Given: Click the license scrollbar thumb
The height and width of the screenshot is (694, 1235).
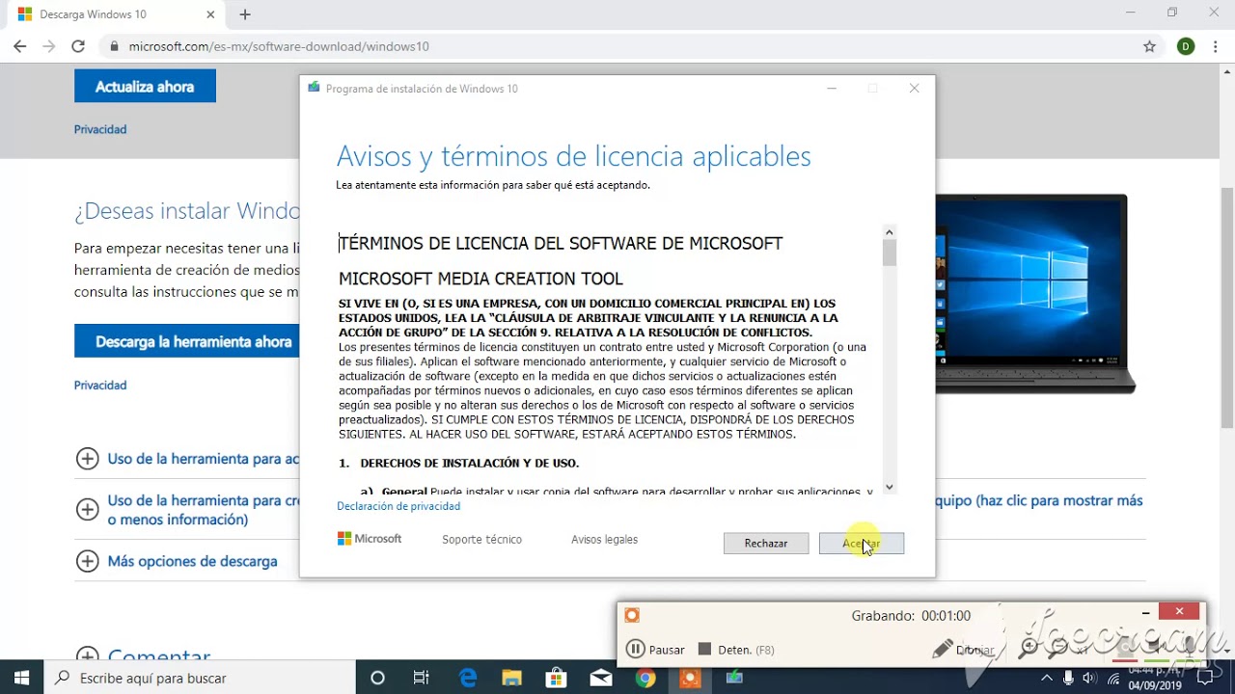Looking at the screenshot, I should (x=890, y=253).
